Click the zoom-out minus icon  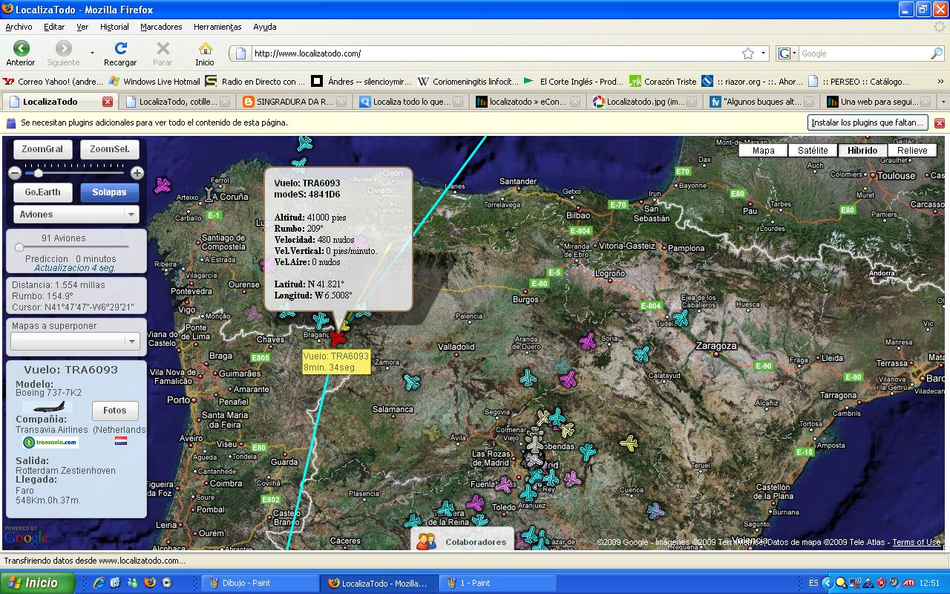tap(14, 173)
